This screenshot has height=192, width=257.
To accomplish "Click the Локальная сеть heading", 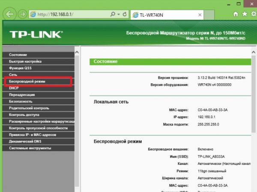I will pos(111,102).
